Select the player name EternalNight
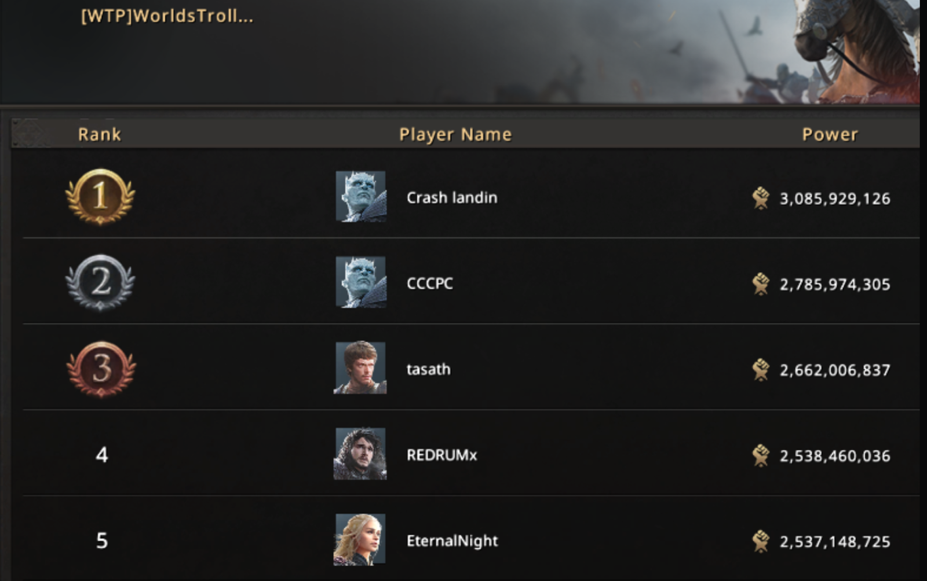Image resolution: width=927 pixels, height=581 pixels. click(x=452, y=541)
